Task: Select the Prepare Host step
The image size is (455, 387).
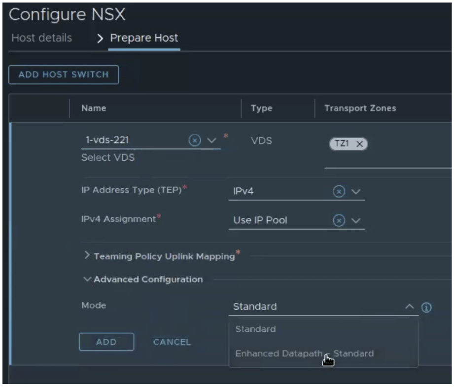Action: pyautogui.click(x=144, y=38)
